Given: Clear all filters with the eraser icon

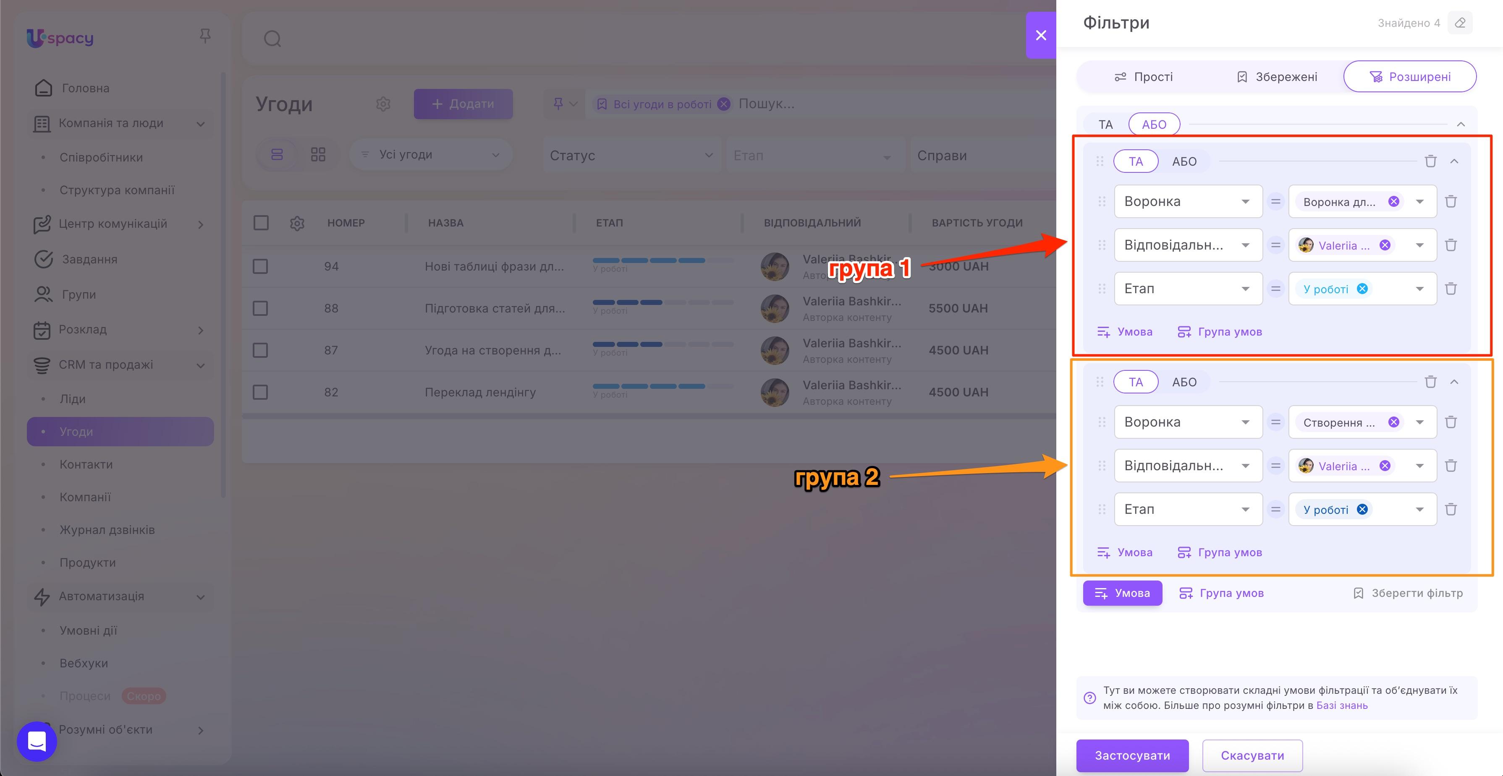Looking at the screenshot, I should tap(1461, 23).
